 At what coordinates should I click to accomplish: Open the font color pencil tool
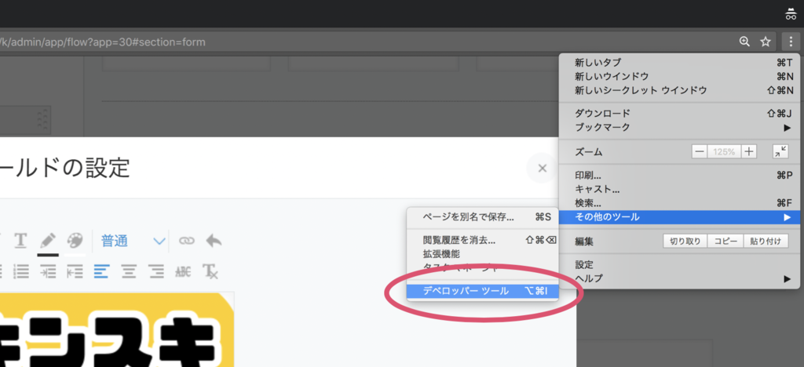48,240
